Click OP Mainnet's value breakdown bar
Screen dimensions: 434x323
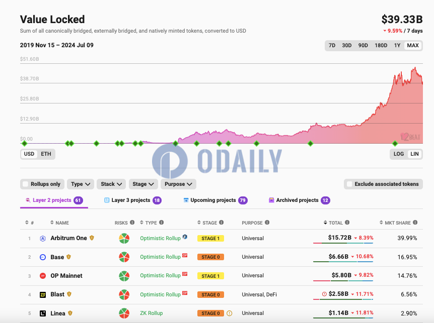click(343, 281)
